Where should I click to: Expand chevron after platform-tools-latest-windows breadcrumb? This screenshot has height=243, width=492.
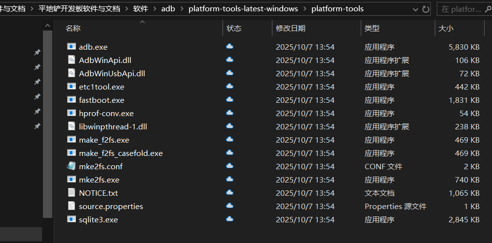tap(305, 9)
